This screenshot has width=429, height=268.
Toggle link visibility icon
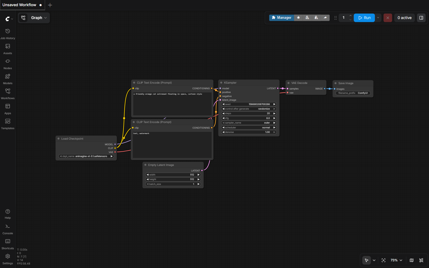421,260
